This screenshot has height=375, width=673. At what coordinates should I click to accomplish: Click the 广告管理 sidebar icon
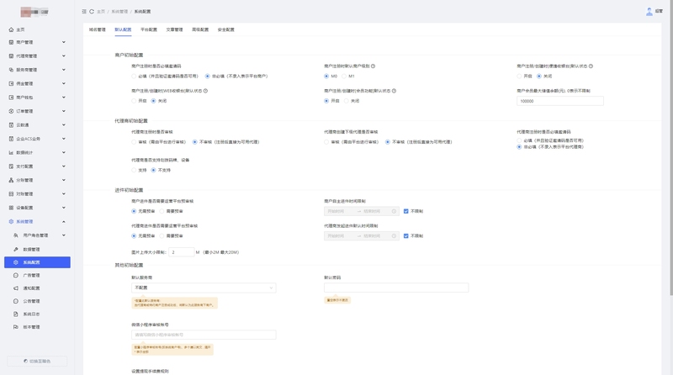click(16, 276)
